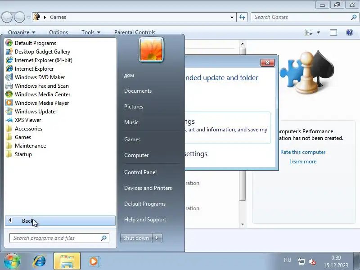Click the Games breadcrumb text
This screenshot has height=270, width=360.
coord(58,17)
